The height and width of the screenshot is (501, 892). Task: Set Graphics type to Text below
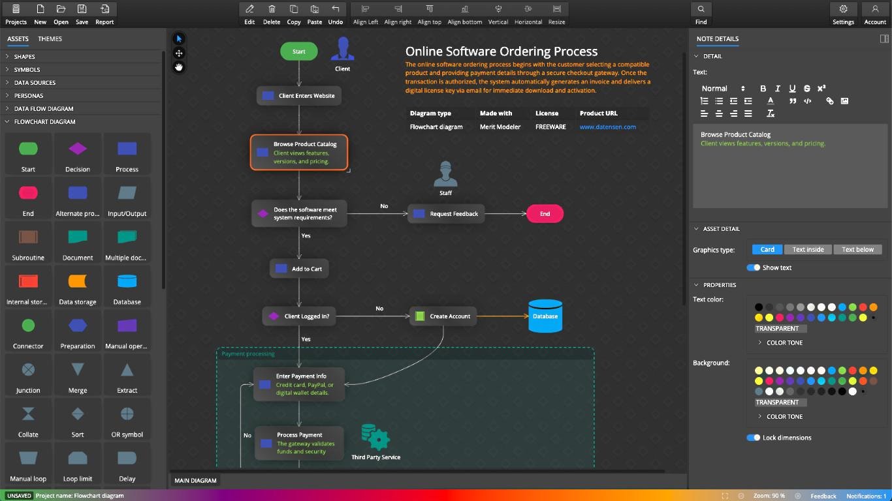click(857, 249)
